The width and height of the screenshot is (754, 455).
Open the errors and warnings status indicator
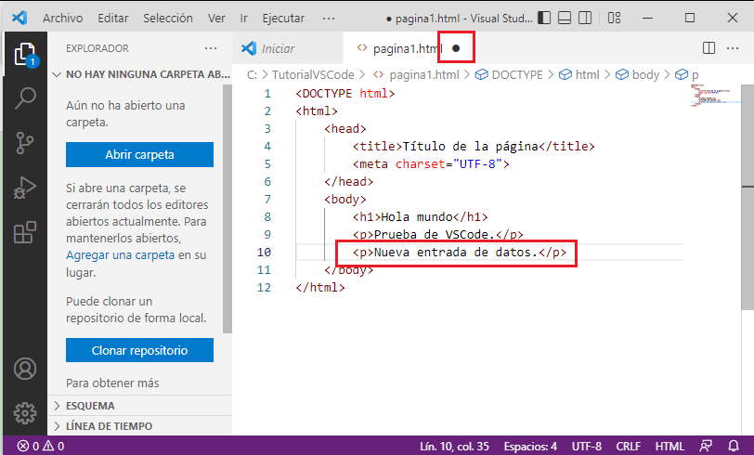tap(41, 447)
